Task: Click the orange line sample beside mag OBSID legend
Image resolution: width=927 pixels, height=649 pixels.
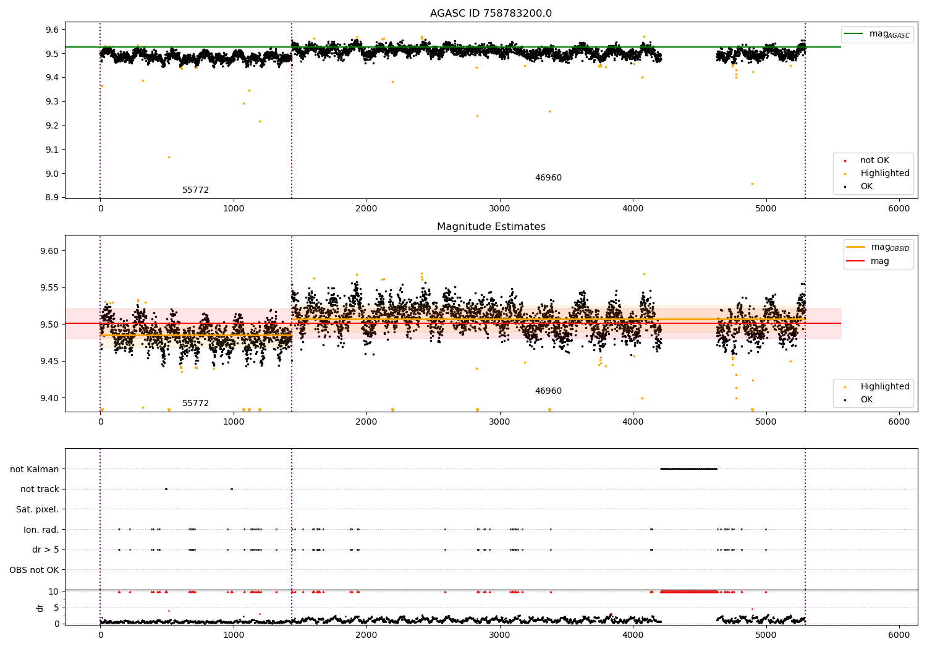Action: (x=856, y=247)
